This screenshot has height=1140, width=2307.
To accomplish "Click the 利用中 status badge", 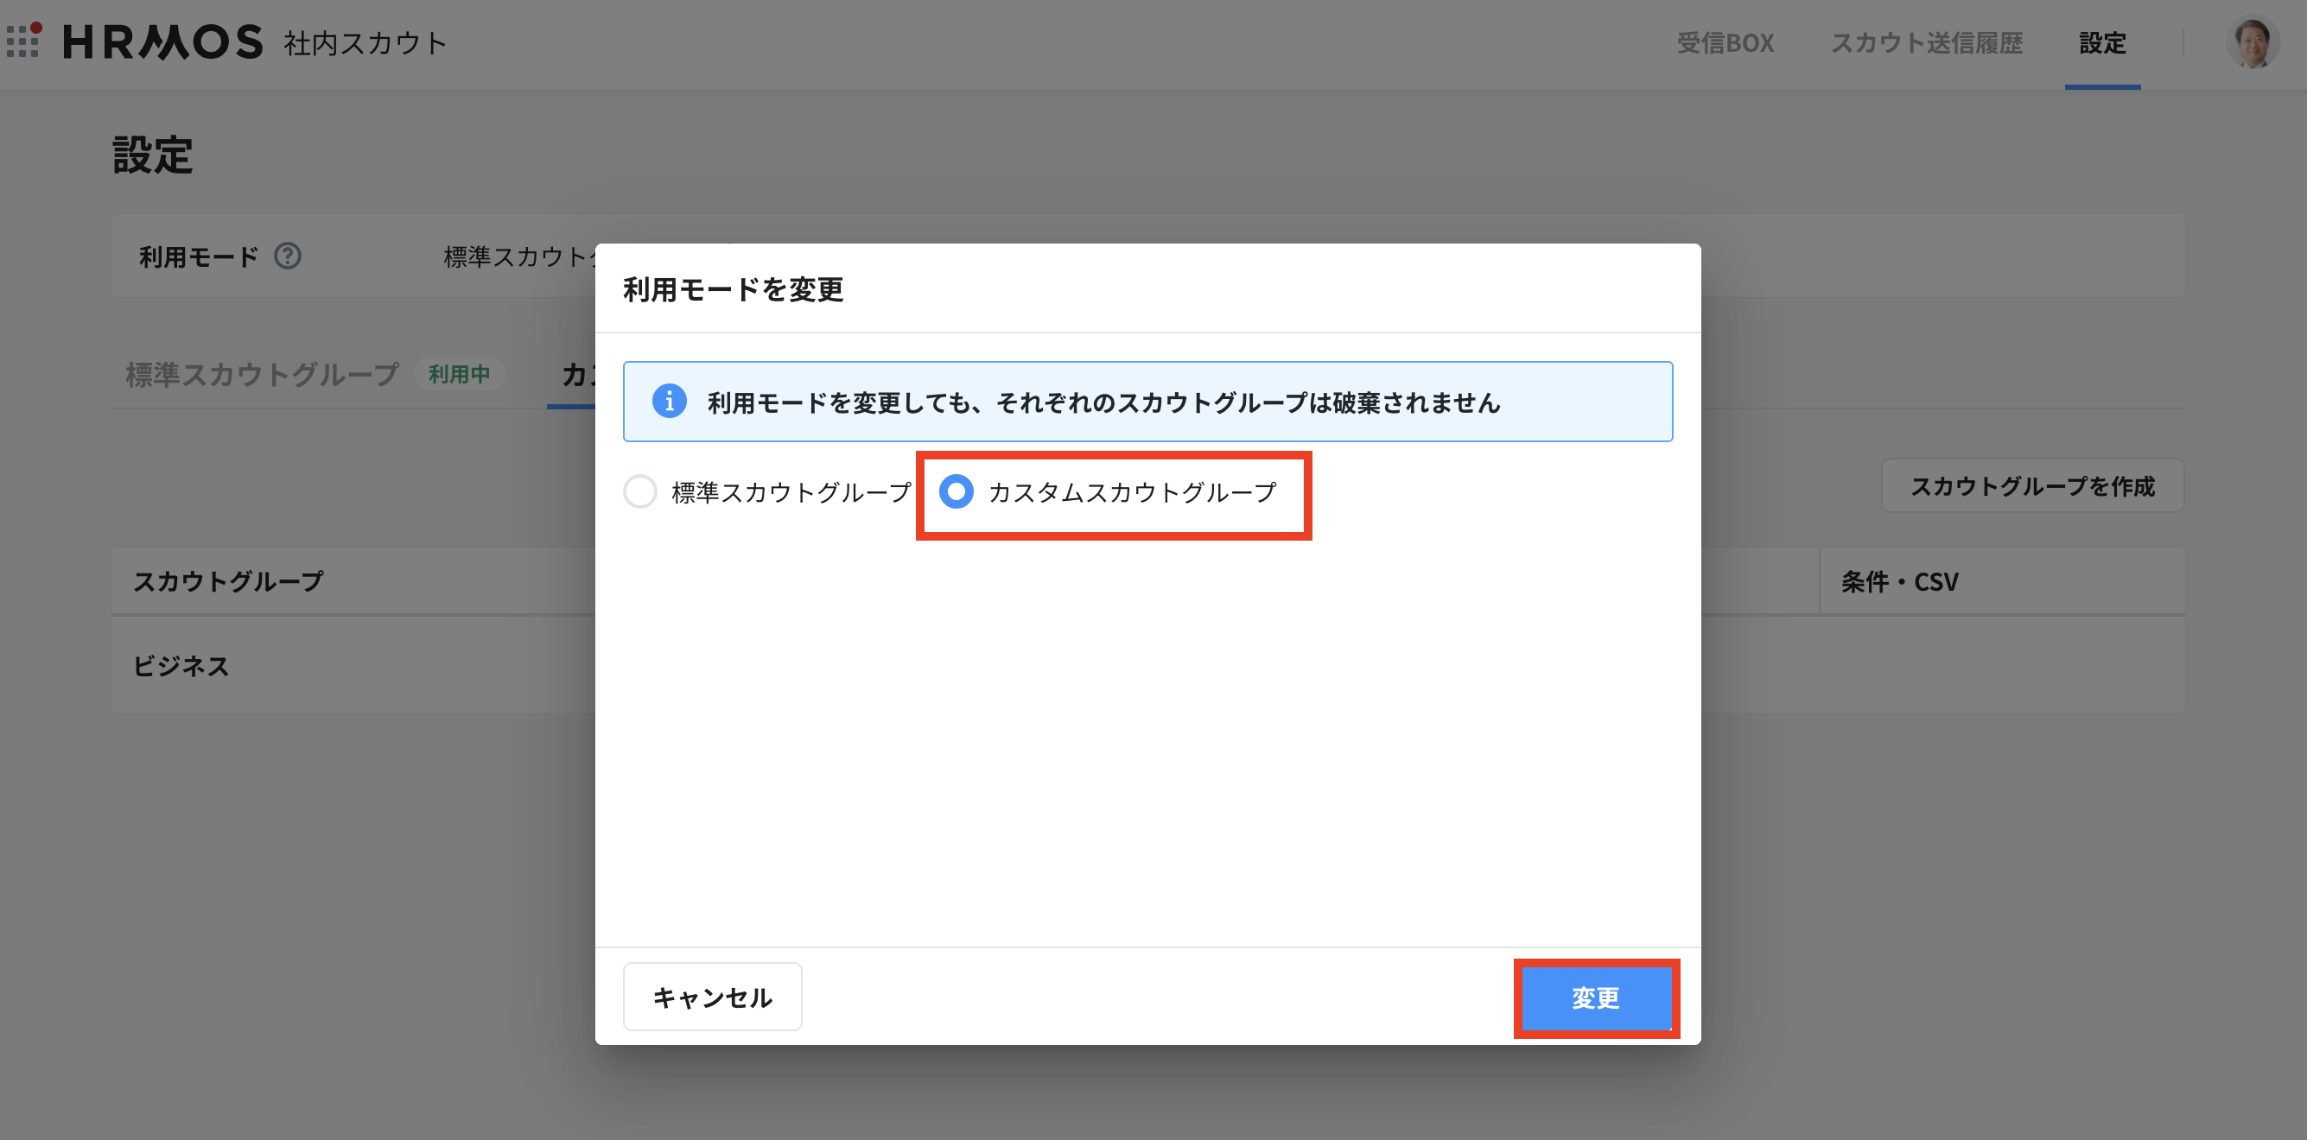I will point(460,375).
